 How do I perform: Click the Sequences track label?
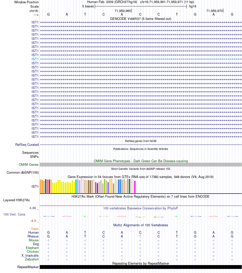pos(30,152)
